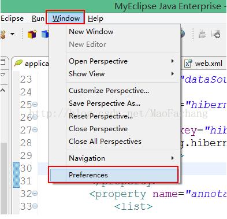
Task: Collapse the fold marker at line 32
Action: pyautogui.click(x=35, y=194)
